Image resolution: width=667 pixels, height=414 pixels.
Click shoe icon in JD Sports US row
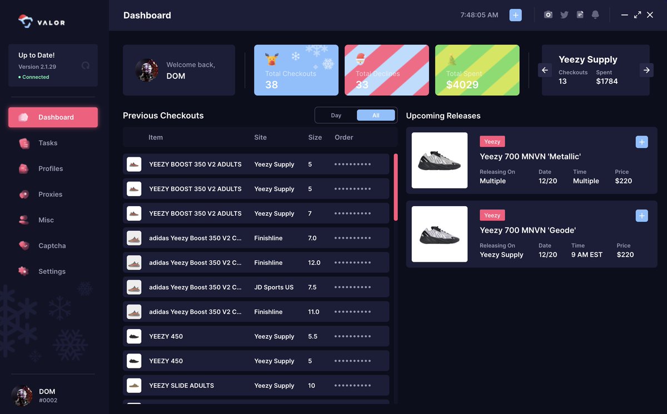(134, 287)
